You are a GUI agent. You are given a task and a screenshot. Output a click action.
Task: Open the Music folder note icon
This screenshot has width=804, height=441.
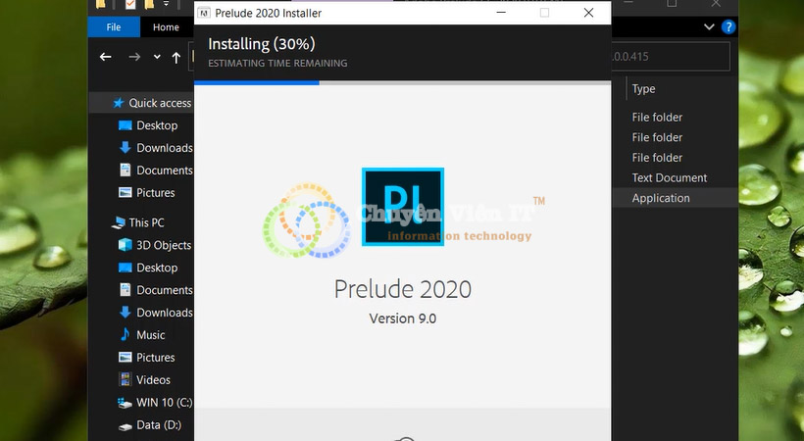tap(126, 335)
